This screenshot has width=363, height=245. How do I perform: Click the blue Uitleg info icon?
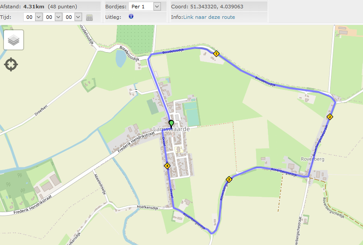[x=131, y=16]
